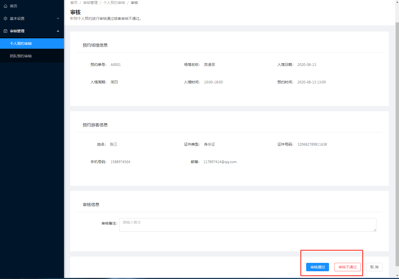Select weekday value 周四
The height and width of the screenshot is (279, 399).
[x=114, y=82]
